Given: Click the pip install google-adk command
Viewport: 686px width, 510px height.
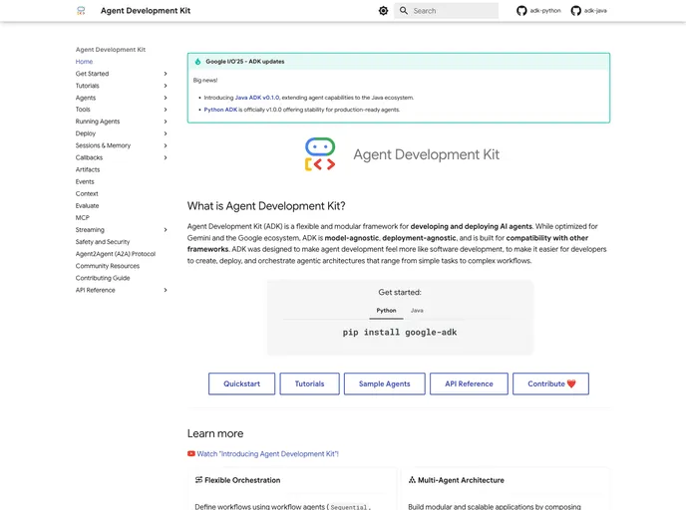Looking at the screenshot, I should (400, 332).
